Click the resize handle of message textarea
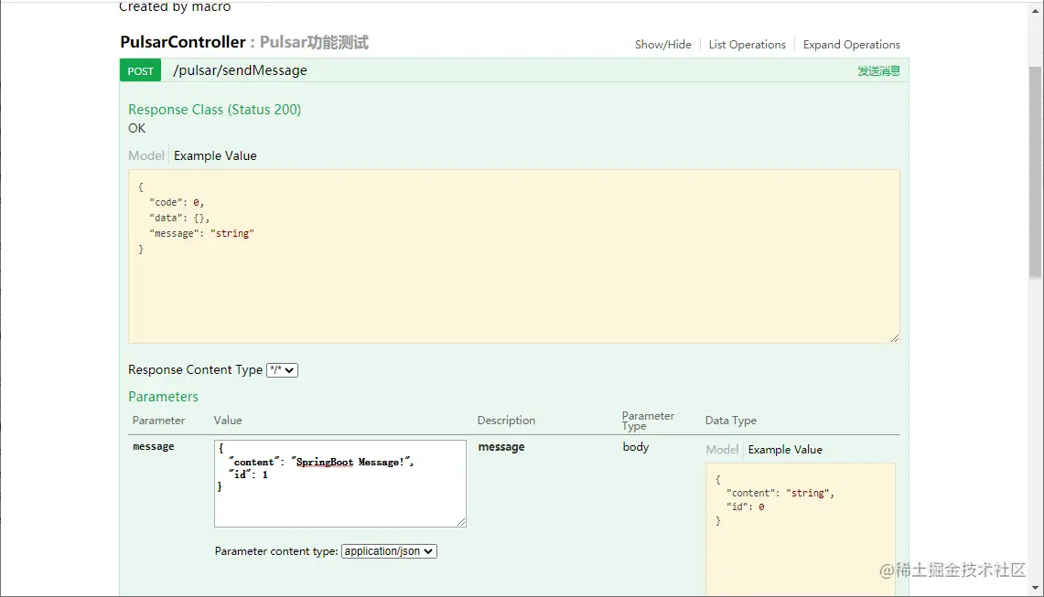The image size is (1044, 597). tap(461, 522)
